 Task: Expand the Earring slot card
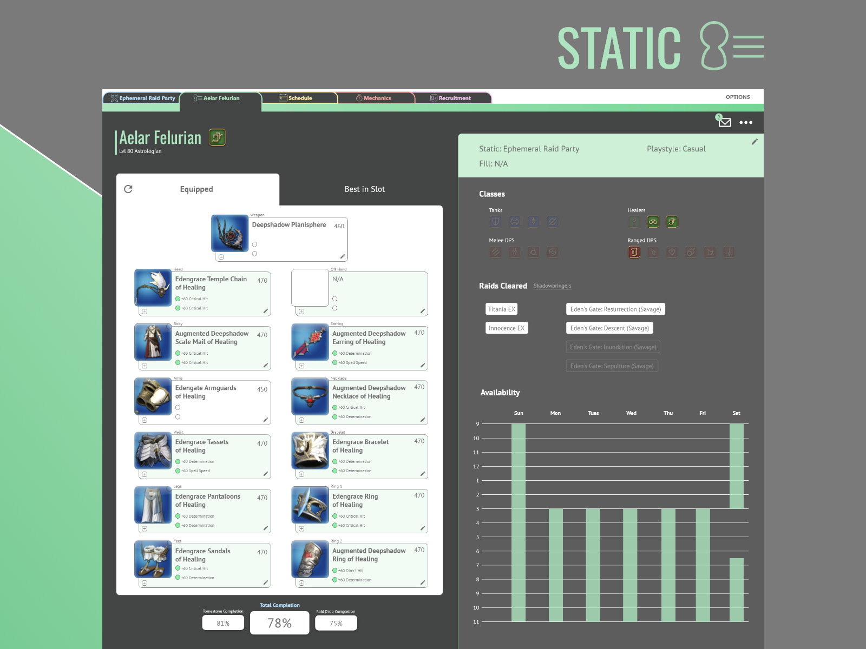point(301,366)
